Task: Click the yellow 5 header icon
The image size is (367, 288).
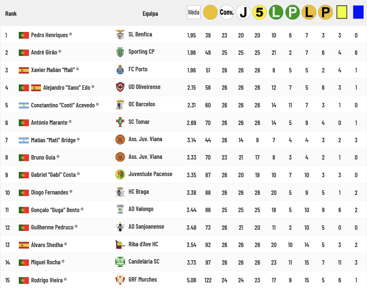Action: 260,12
